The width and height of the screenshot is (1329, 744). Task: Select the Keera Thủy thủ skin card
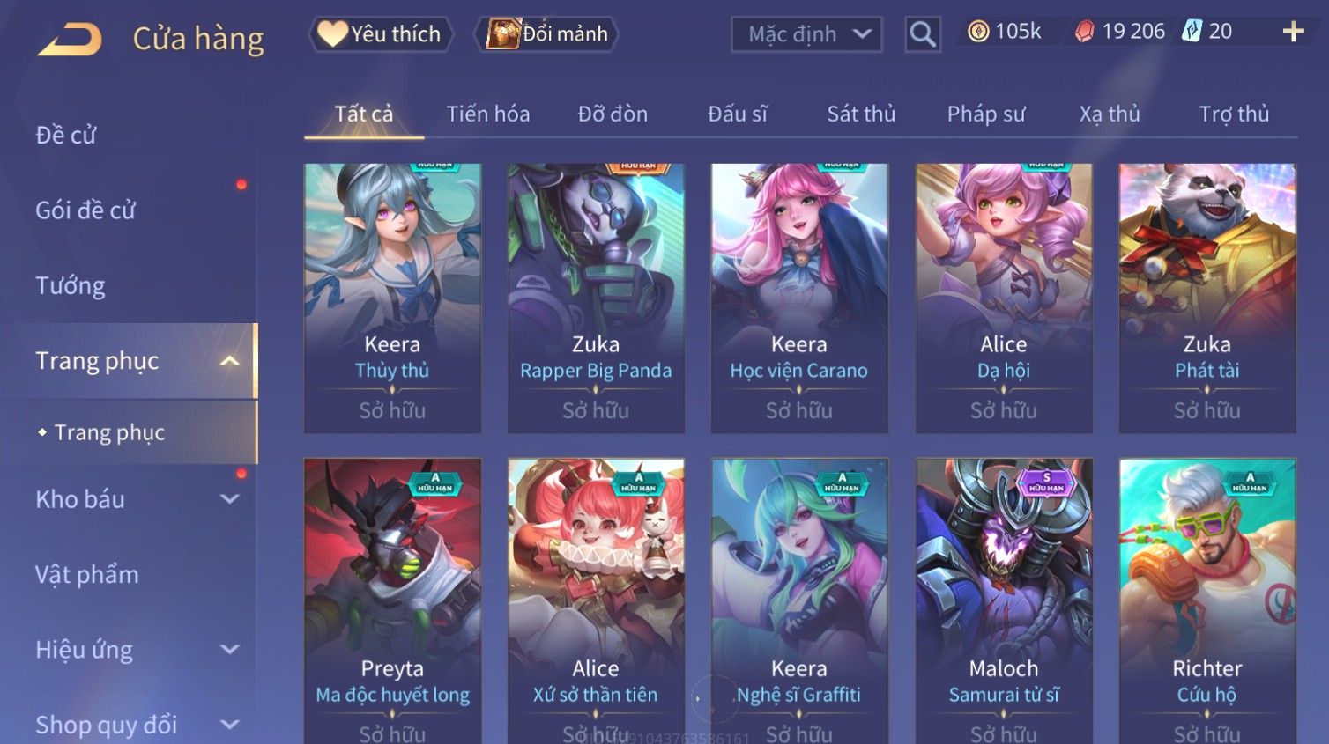point(392,298)
